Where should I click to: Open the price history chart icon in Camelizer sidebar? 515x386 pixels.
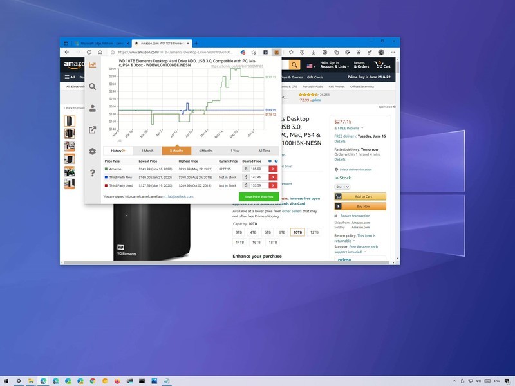tap(93, 65)
